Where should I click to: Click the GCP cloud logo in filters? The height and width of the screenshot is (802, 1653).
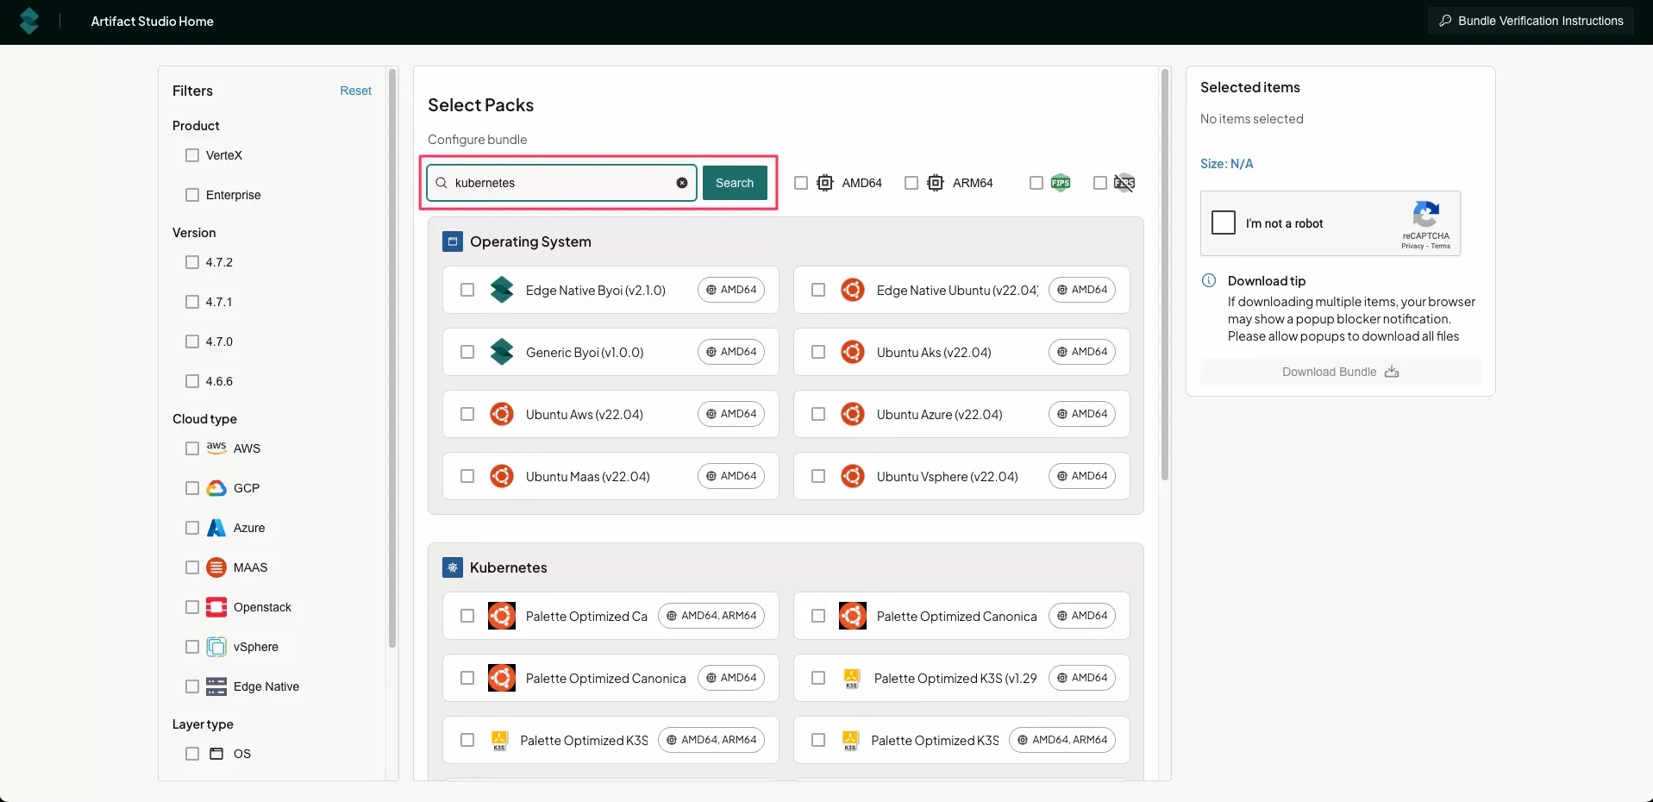pyautogui.click(x=216, y=488)
